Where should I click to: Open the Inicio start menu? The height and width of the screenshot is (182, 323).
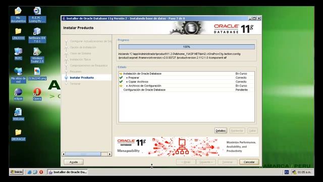[16, 172]
